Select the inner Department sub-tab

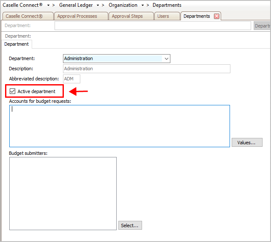(x=16, y=44)
